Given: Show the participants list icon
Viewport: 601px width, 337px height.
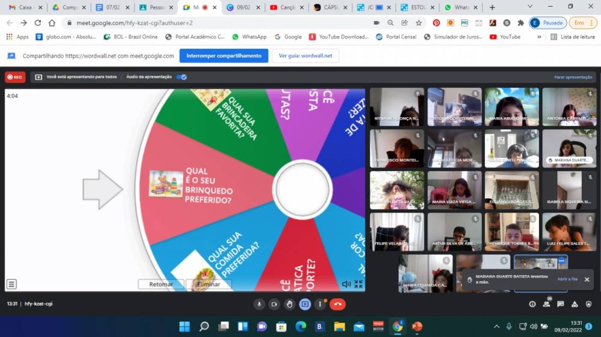Looking at the screenshot, I should coord(546,304).
